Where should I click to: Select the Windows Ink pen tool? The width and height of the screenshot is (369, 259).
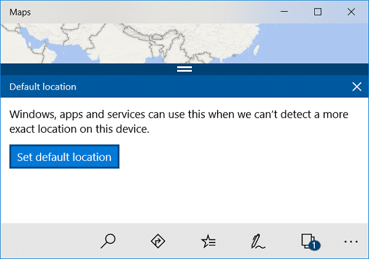pos(258,241)
